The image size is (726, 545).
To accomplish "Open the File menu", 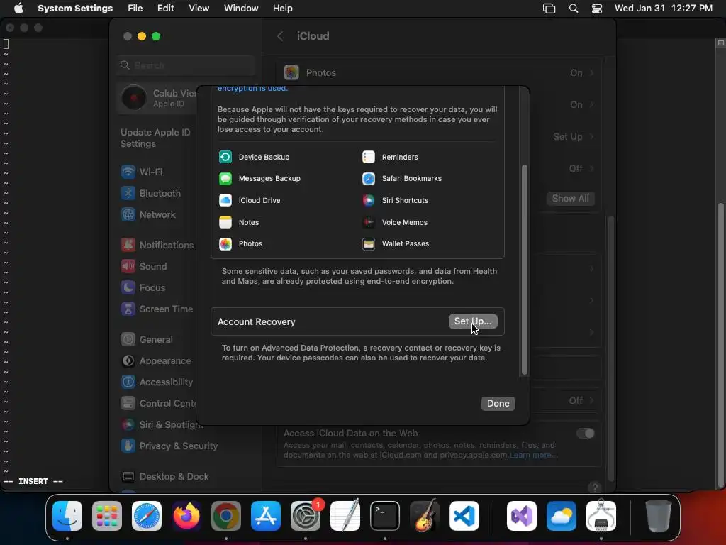I will (135, 9).
